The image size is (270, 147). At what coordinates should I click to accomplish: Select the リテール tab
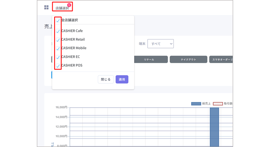coord(149,60)
